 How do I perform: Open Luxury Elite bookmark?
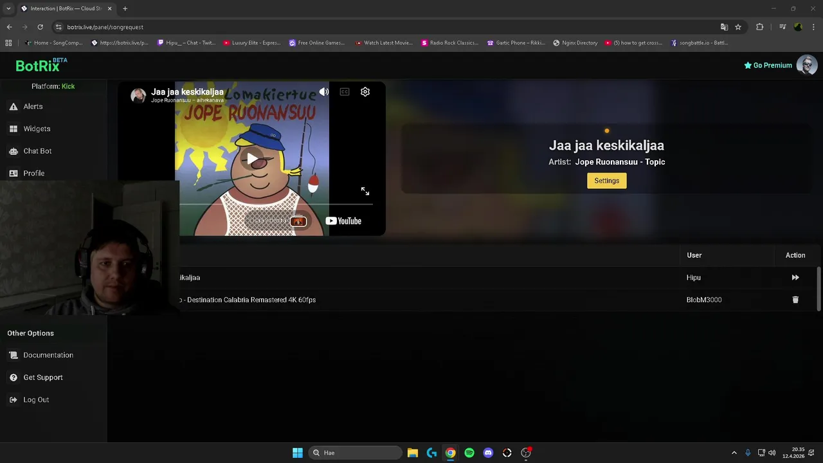[x=252, y=43]
